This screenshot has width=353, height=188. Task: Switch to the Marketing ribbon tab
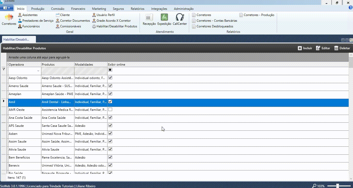[x=99, y=9]
